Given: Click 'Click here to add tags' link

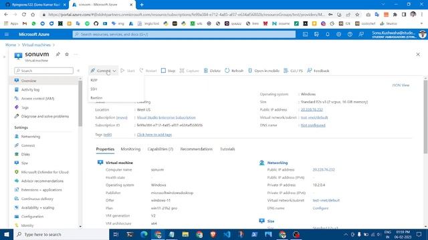Looking at the screenshot, I should click(154, 135).
